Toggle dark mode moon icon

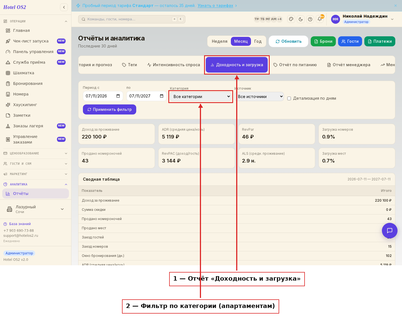(301, 19)
